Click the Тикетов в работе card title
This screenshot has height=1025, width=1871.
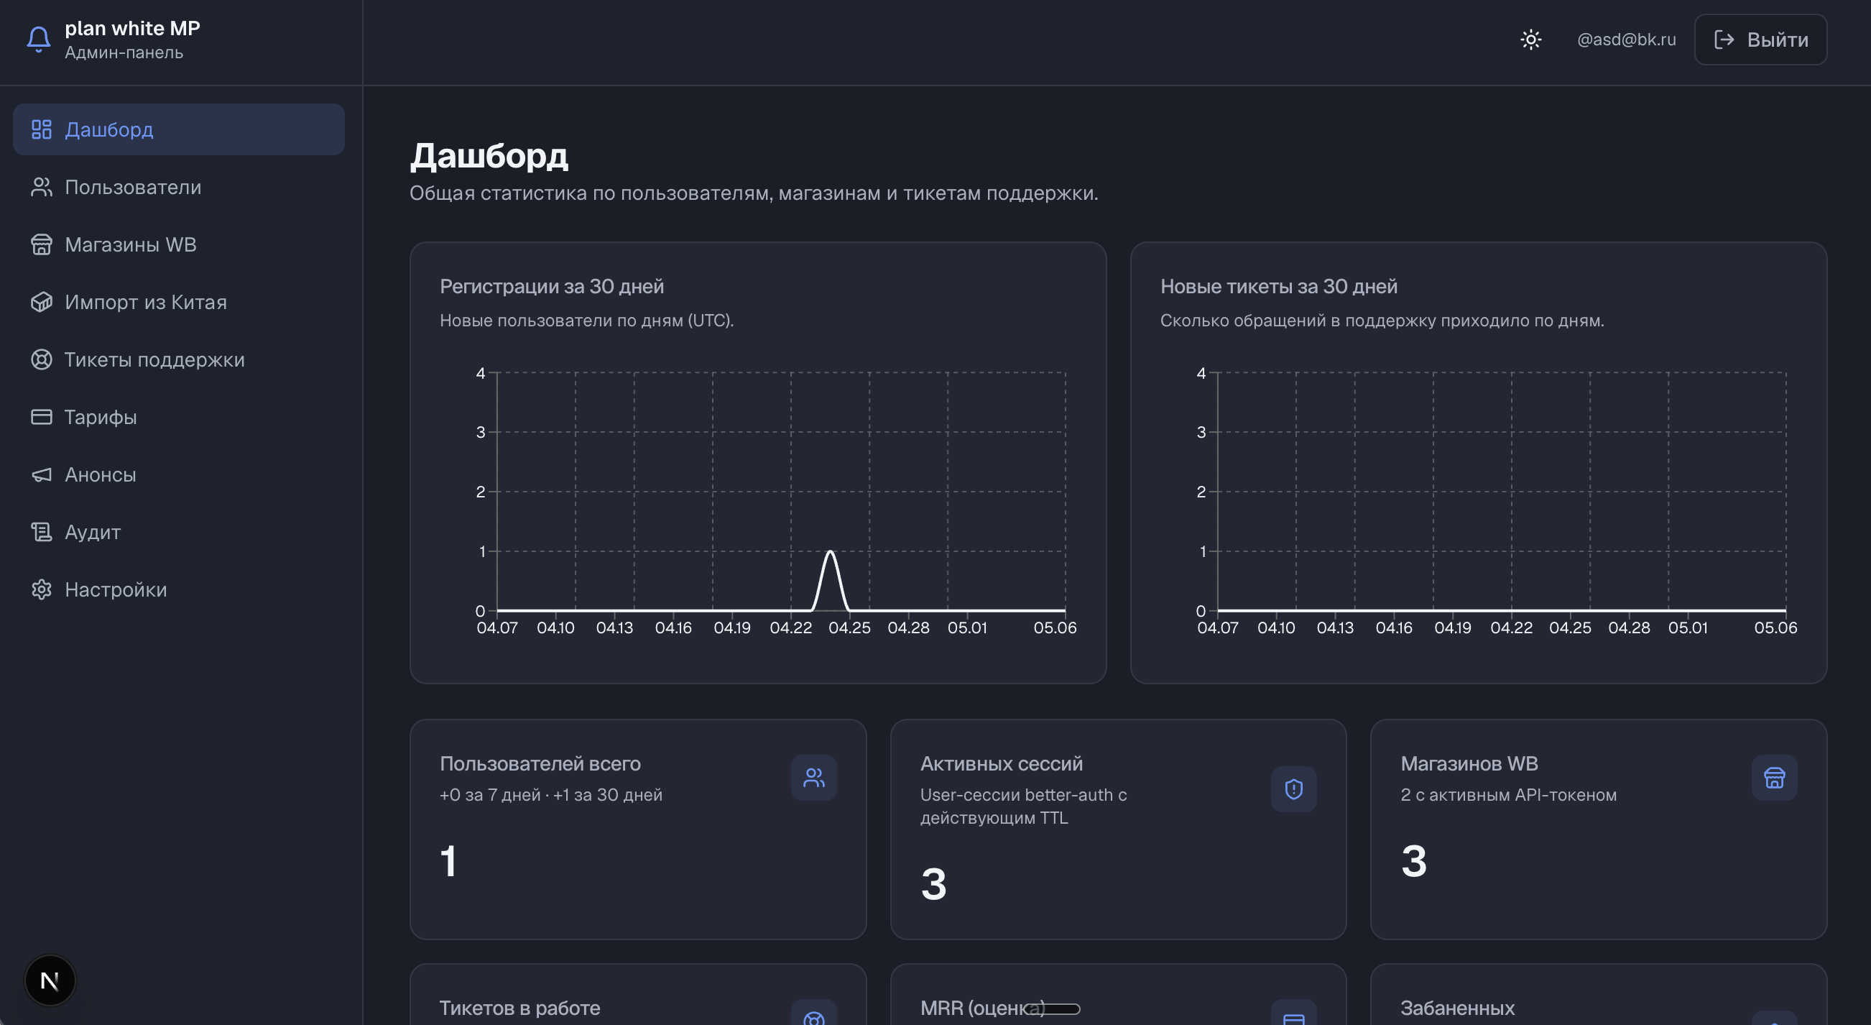coord(519,1008)
